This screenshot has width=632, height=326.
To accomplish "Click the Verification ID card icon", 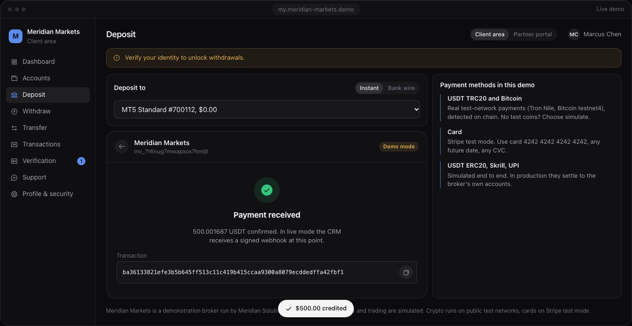I will tap(14, 161).
